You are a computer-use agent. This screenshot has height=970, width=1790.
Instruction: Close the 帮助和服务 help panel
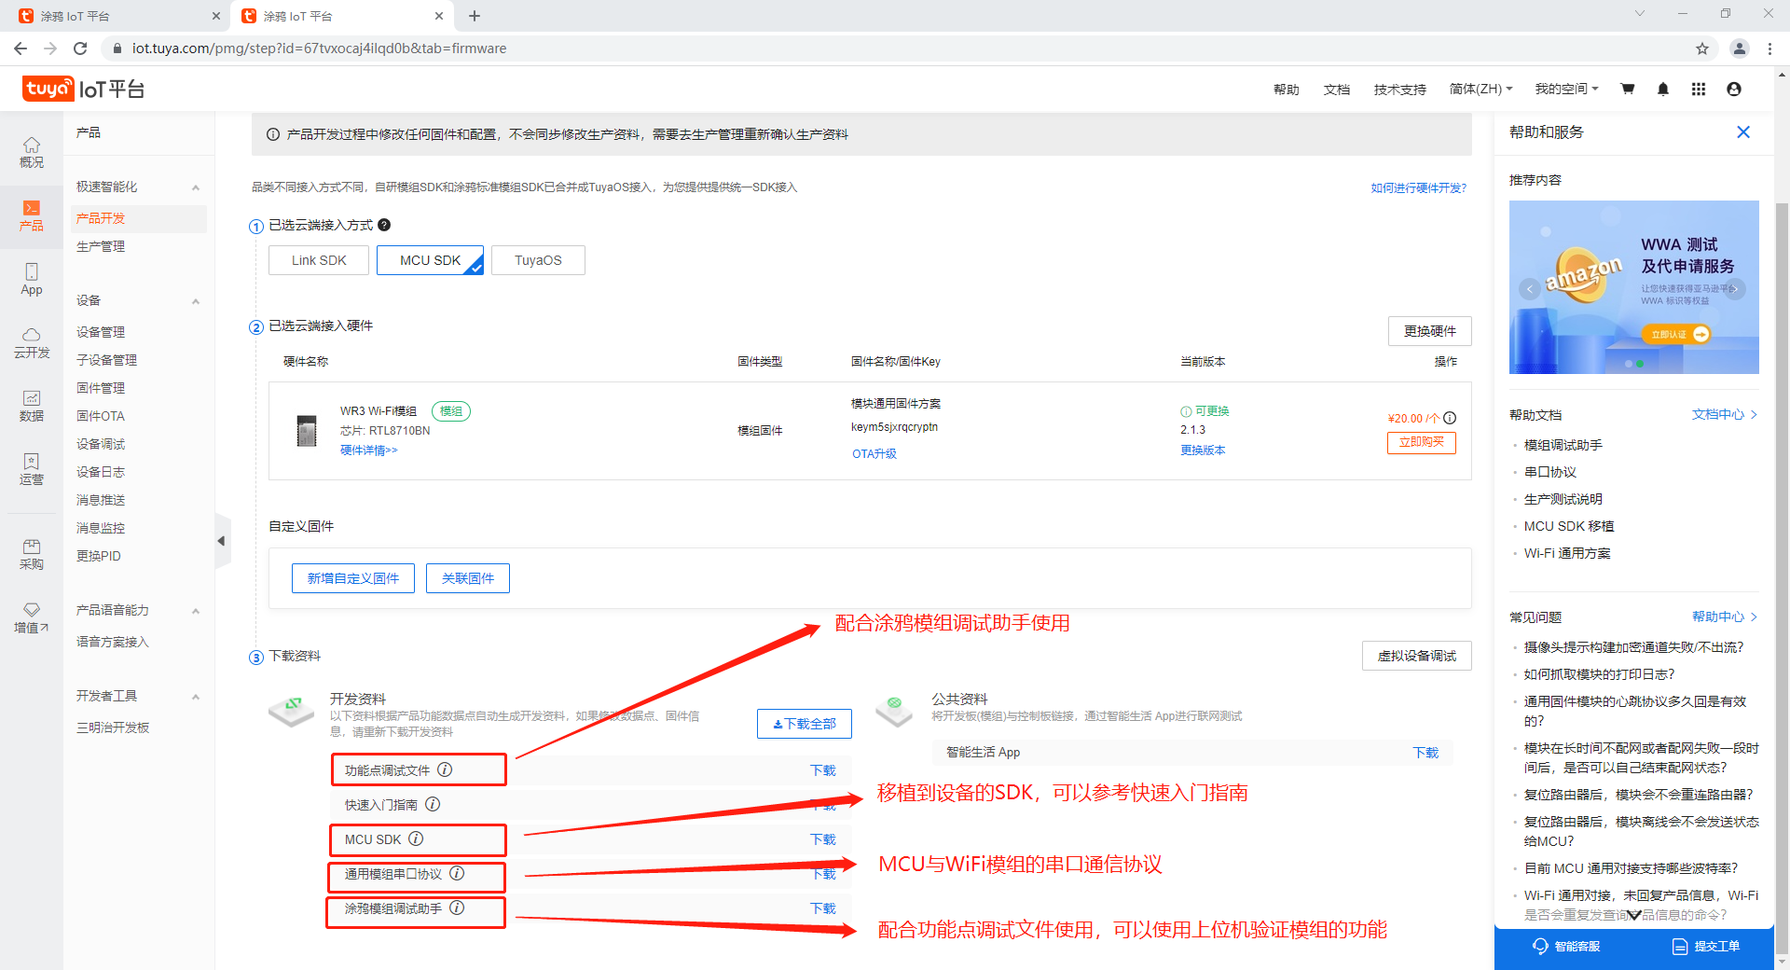(1743, 132)
